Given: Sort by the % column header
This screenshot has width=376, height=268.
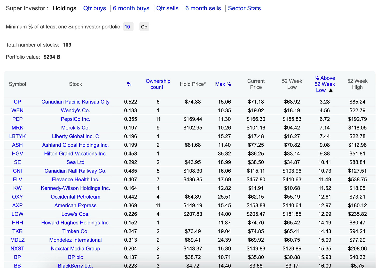Looking at the screenshot, I should pos(129,84).
